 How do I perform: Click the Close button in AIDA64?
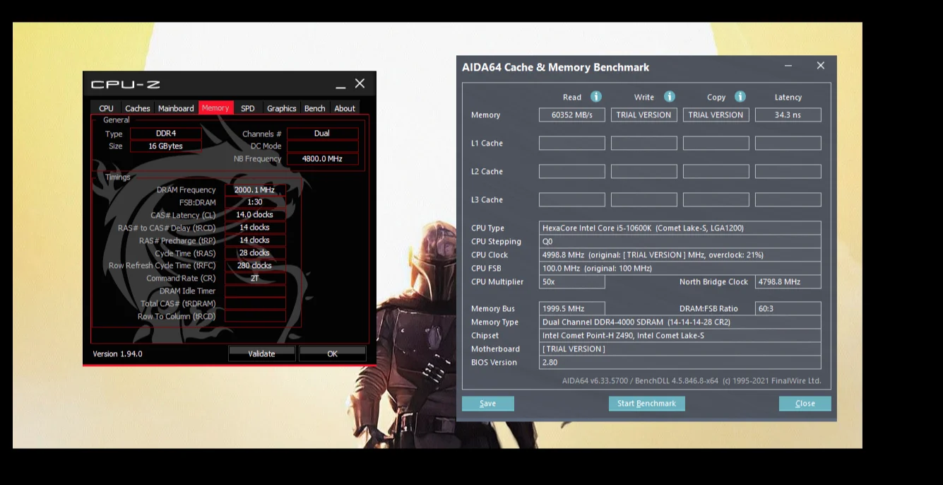pos(805,403)
